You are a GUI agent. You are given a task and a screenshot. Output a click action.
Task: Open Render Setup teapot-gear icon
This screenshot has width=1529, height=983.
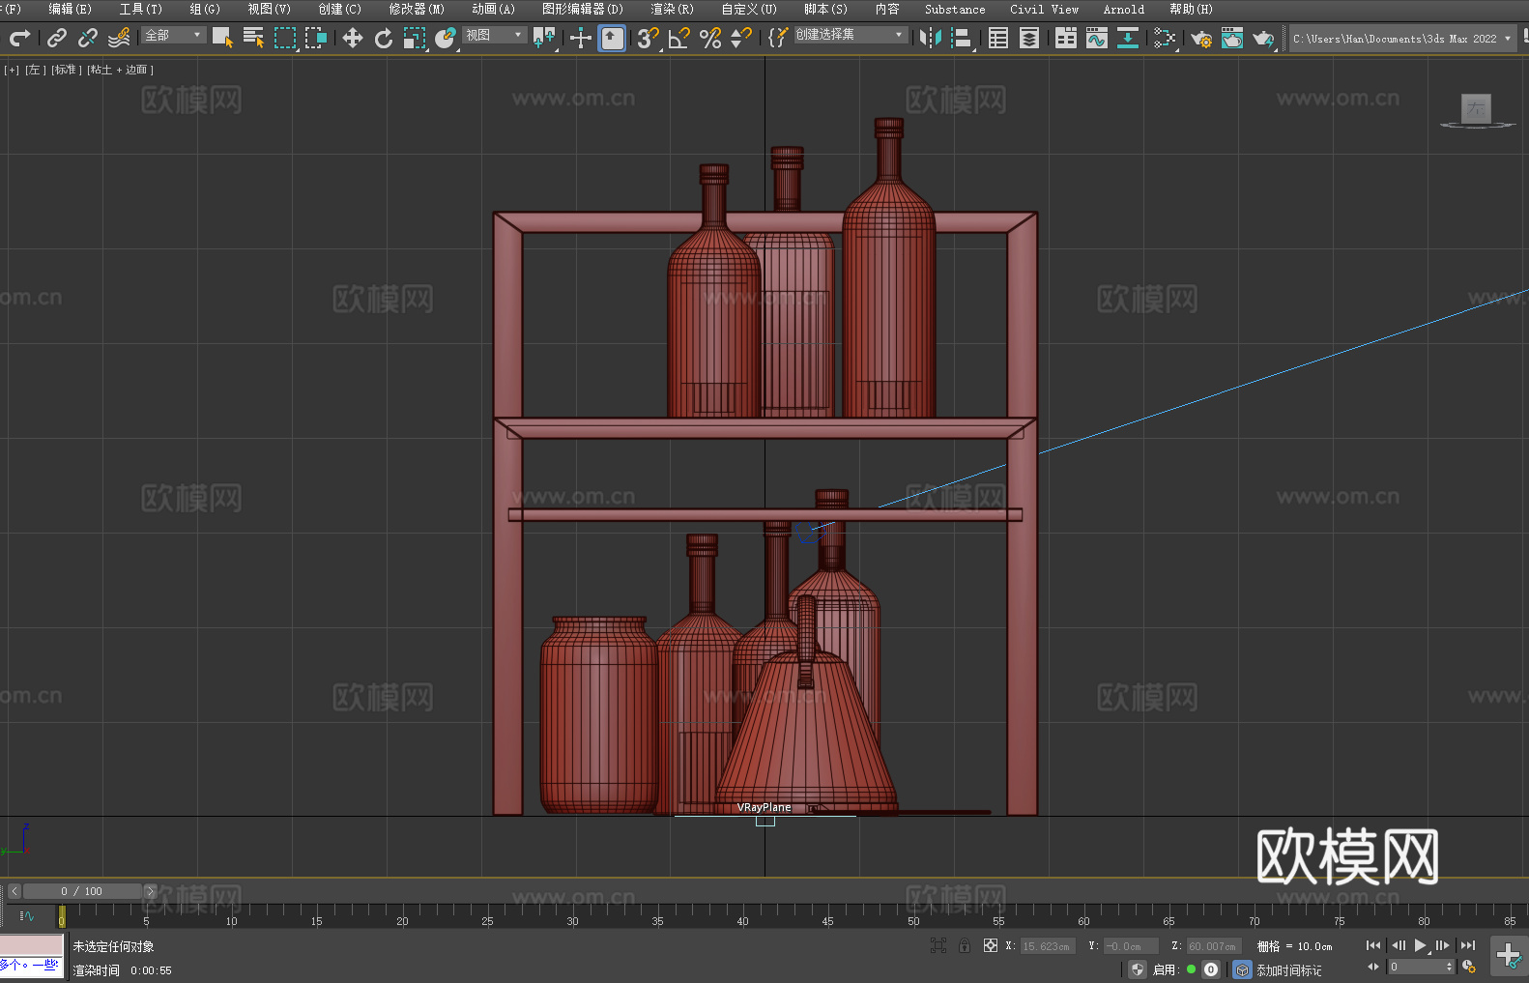tap(1201, 38)
